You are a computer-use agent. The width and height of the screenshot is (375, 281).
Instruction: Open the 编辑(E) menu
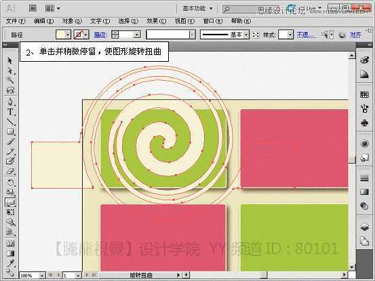click(x=44, y=21)
